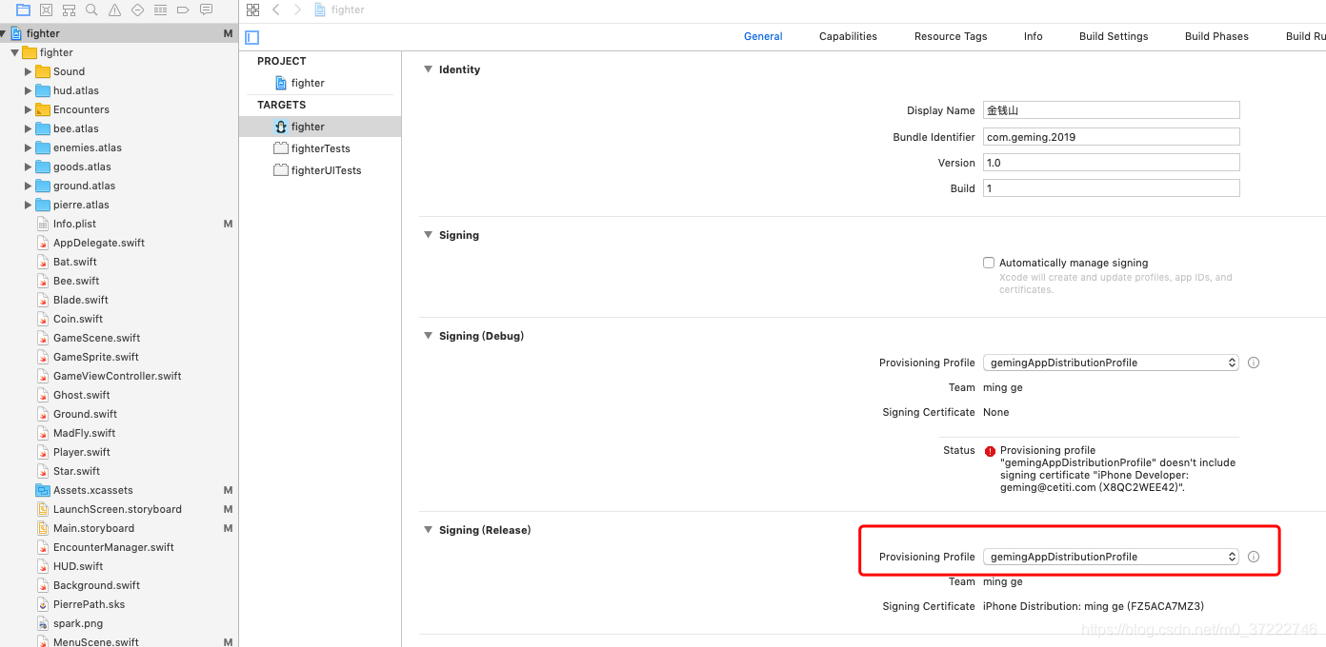Collapse the Signing (Debug) section
This screenshot has width=1326, height=647.
[428, 336]
